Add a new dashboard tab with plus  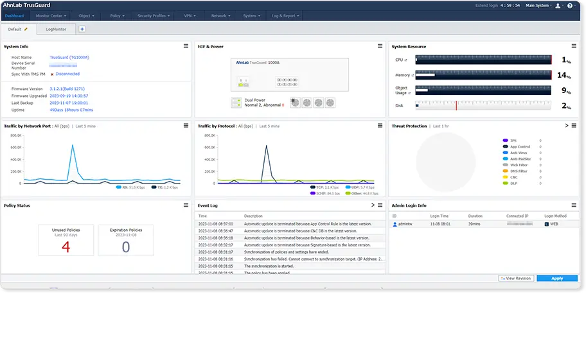(82, 29)
